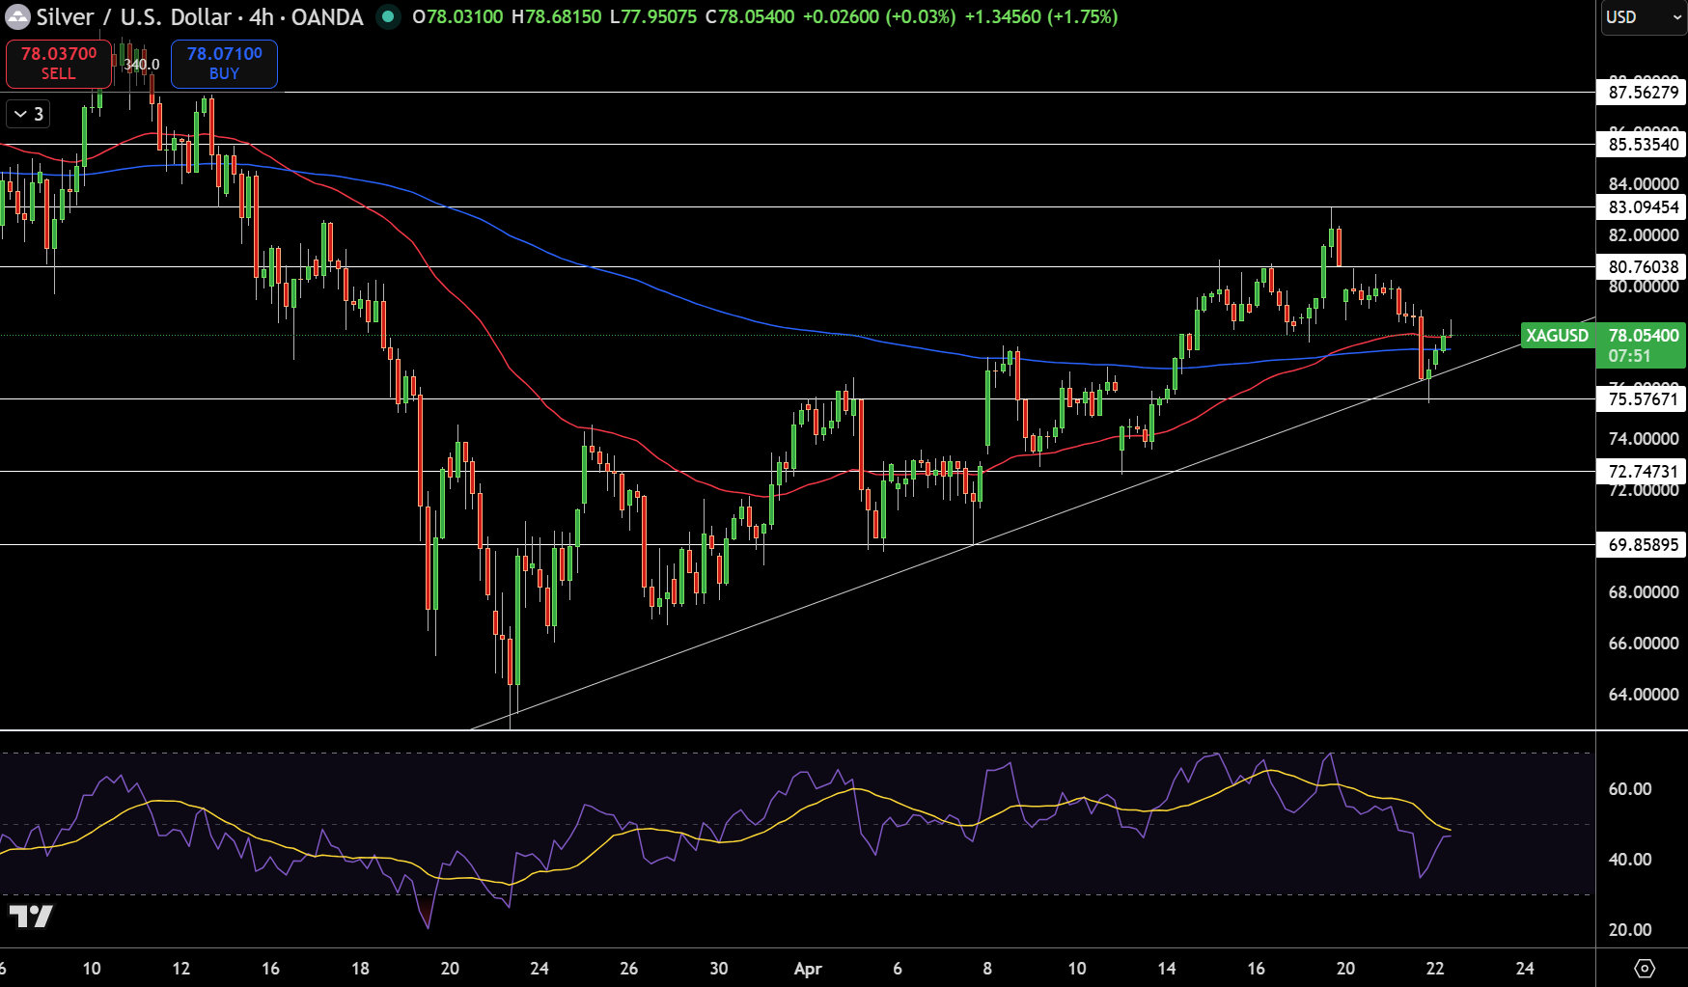Open chart settings gear icon at bottom right
This screenshot has height=987, width=1688.
(1645, 968)
